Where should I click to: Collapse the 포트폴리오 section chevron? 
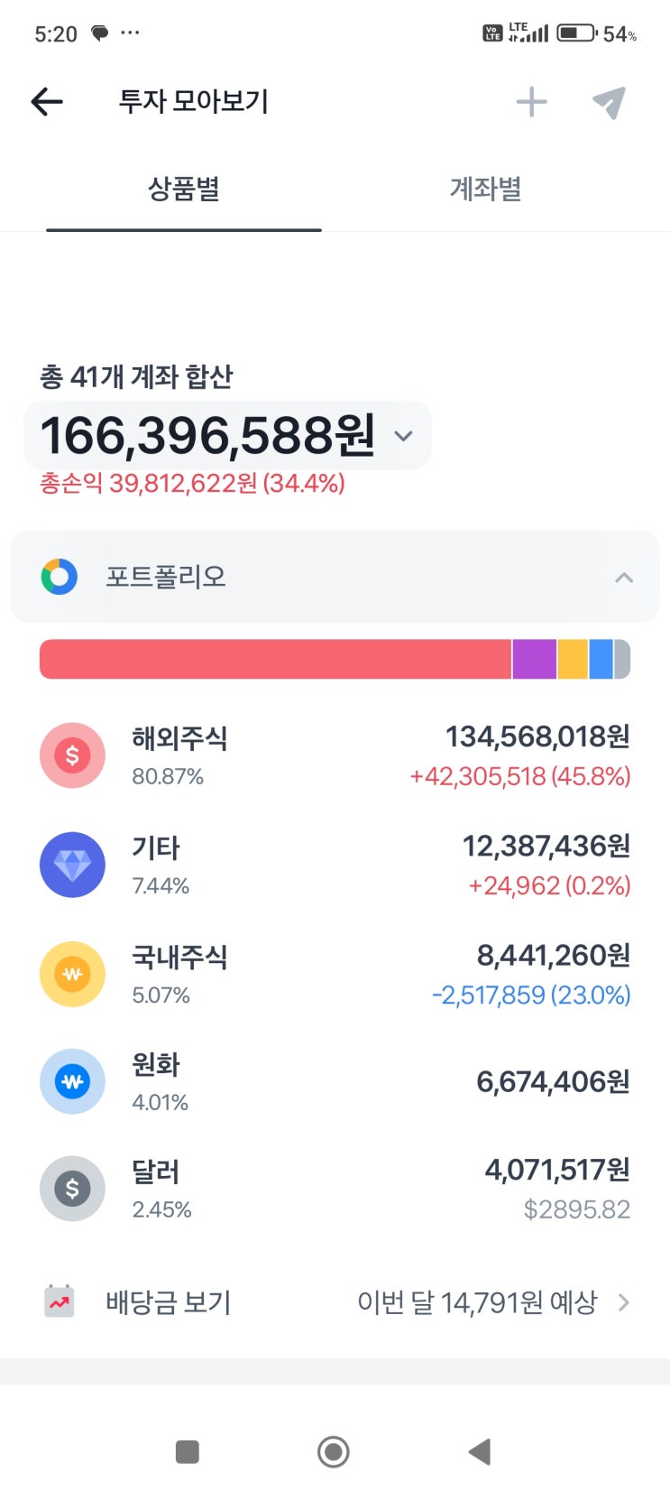(x=623, y=578)
